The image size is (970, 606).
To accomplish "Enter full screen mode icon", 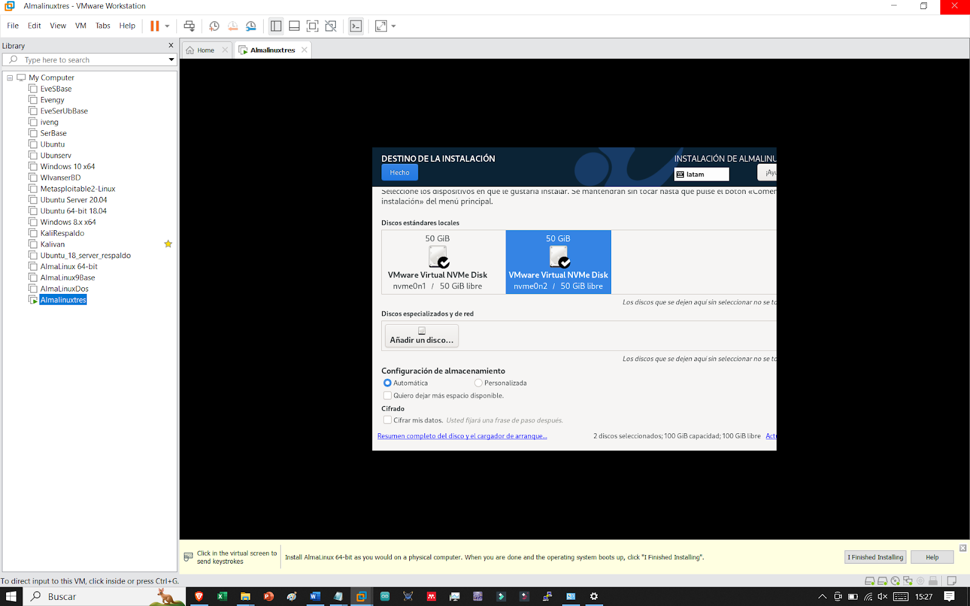I will (312, 26).
